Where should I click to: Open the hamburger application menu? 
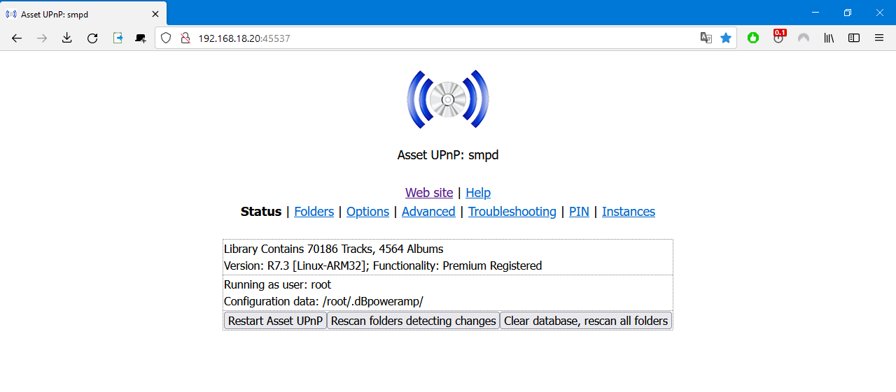(x=879, y=38)
